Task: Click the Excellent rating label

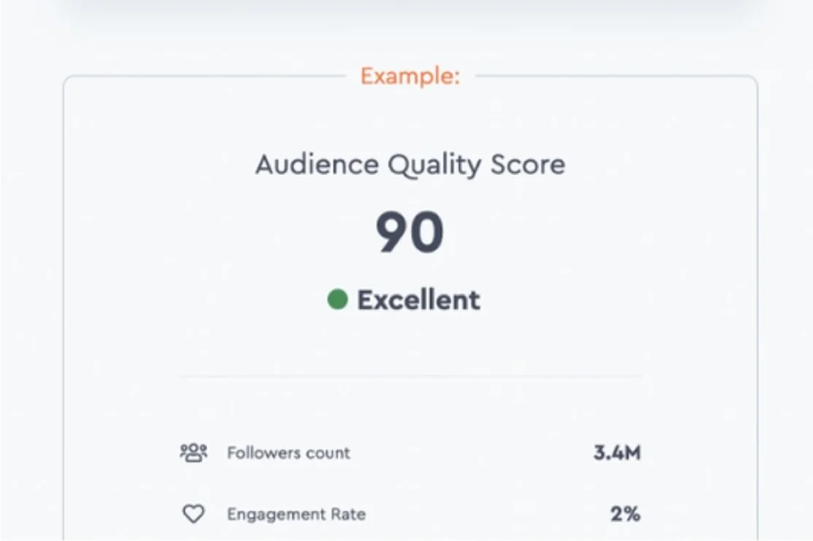Action: pos(419,300)
